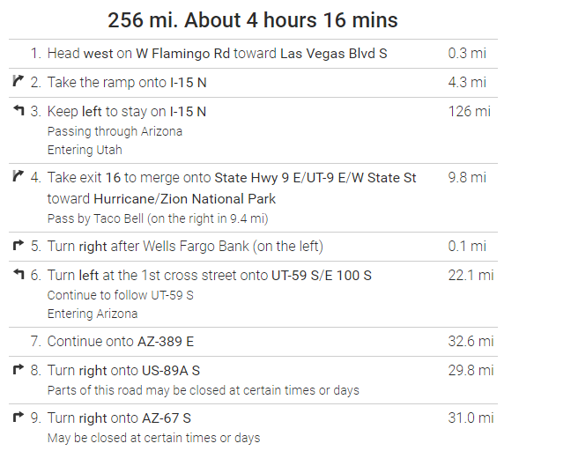
Task: Click the ramp arrow icon for step 2
Action: pyautogui.click(x=18, y=81)
